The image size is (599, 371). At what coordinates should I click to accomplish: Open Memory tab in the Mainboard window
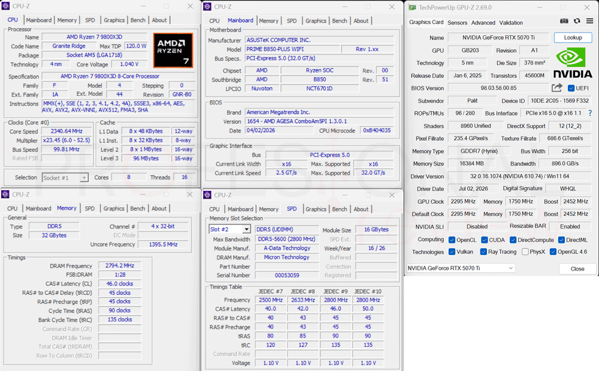pyautogui.click(x=268, y=21)
